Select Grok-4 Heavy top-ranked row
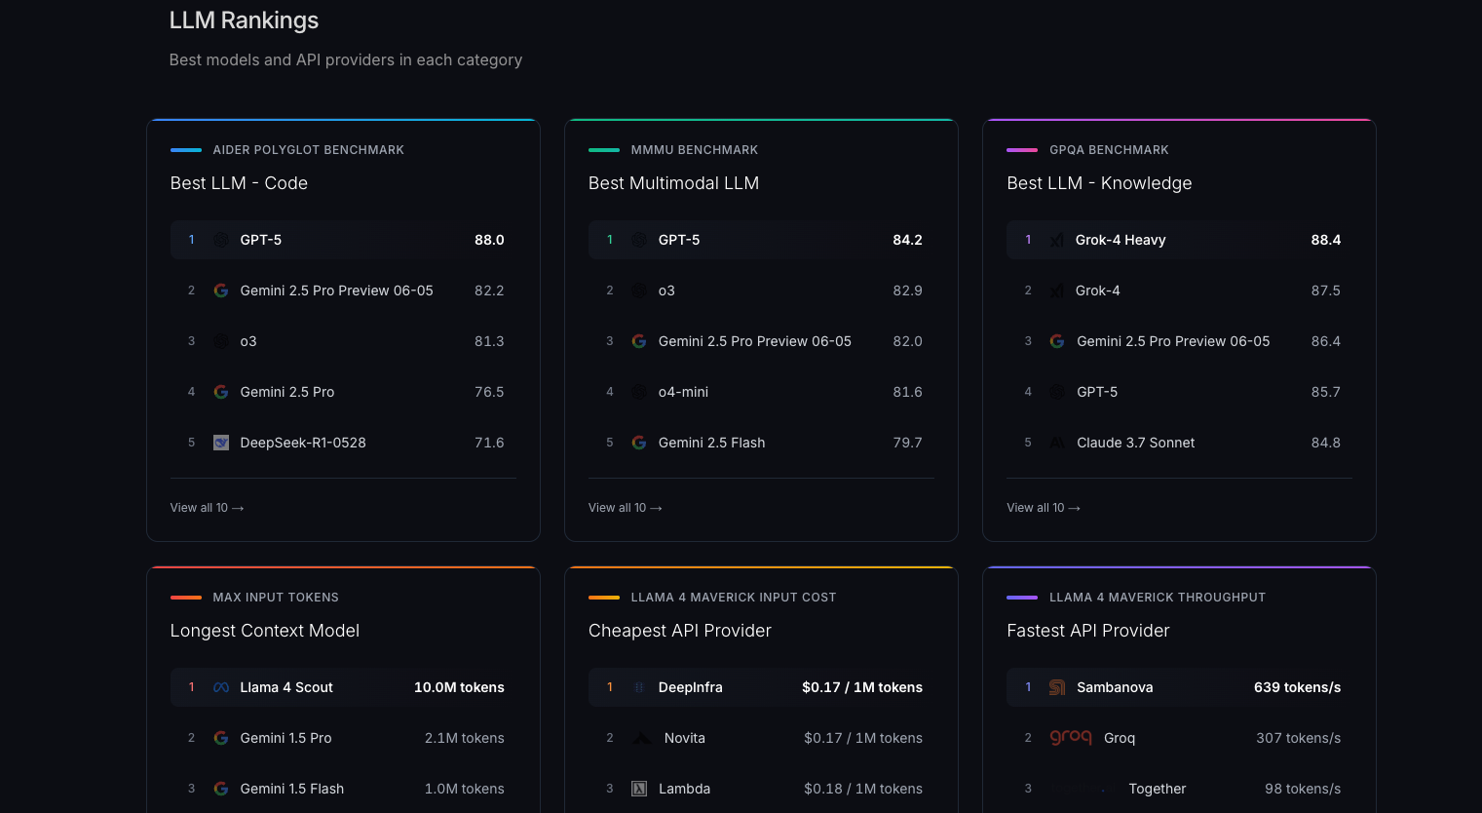The height and width of the screenshot is (813, 1482). (1178, 240)
